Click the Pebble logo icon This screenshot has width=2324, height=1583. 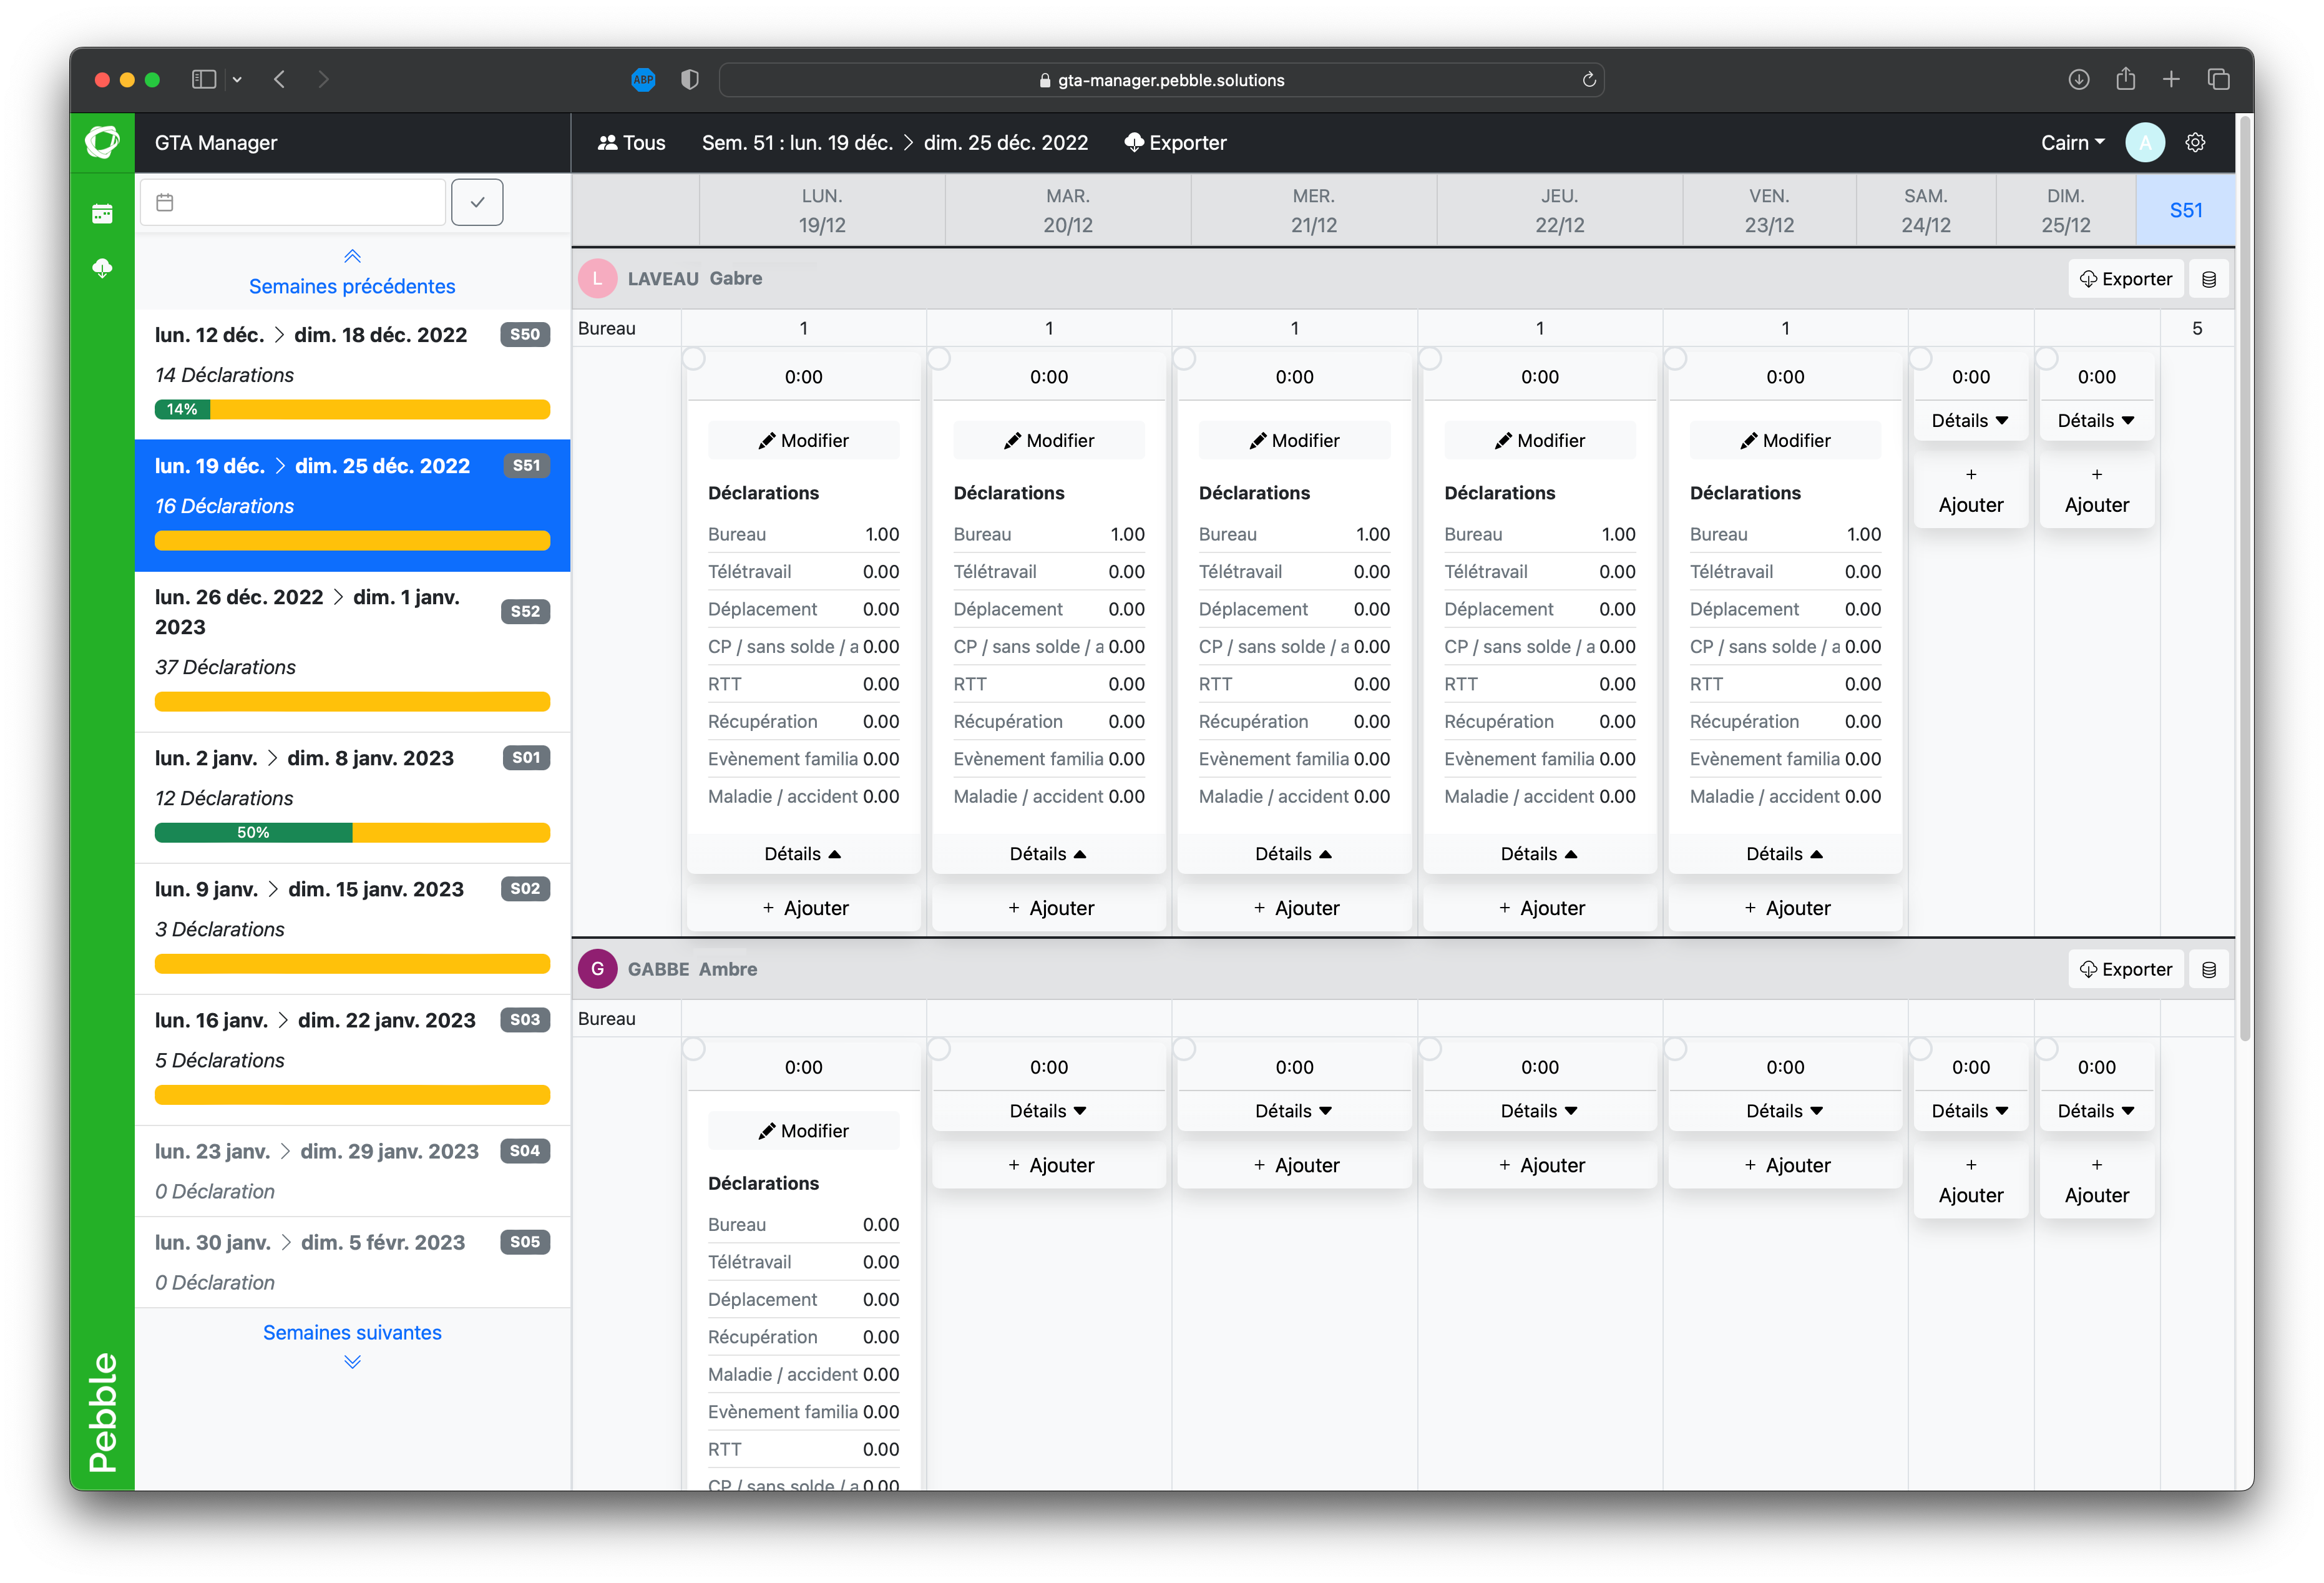click(x=102, y=142)
